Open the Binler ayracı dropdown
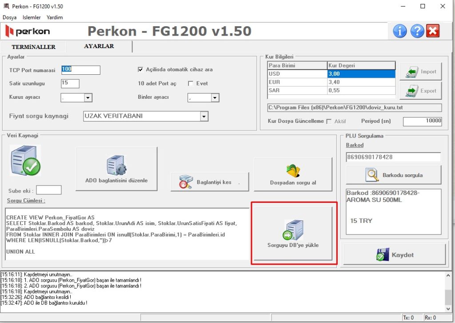 tap(215, 98)
